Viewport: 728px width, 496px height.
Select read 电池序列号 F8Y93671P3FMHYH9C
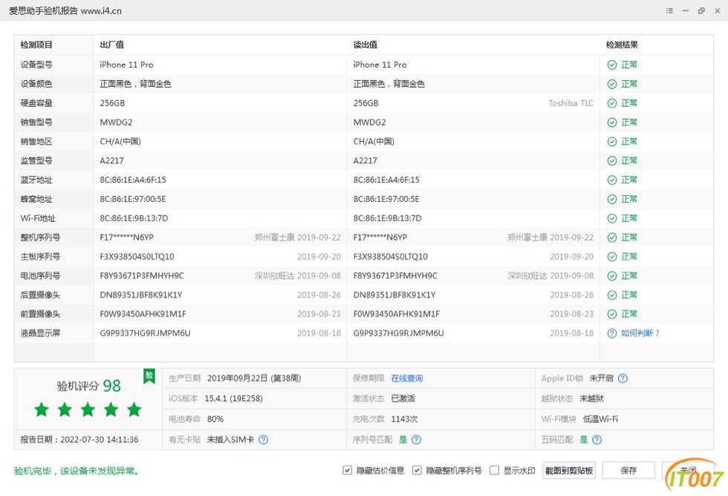pyautogui.click(x=395, y=275)
